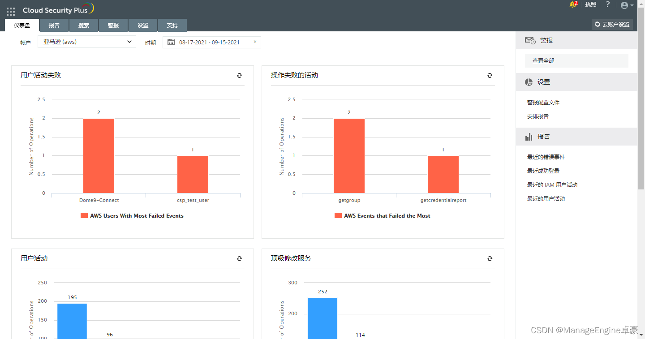
Task: Open 警报配置文件 alert profiles
Action: pyautogui.click(x=543, y=103)
